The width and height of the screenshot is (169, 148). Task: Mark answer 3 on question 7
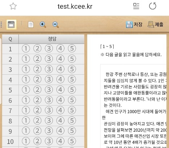[49, 110]
